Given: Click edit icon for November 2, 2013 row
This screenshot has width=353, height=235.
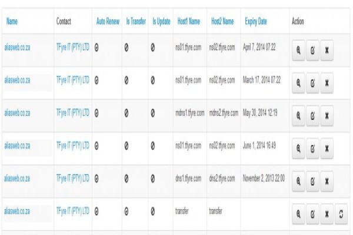Looking at the screenshot, I should pyautogui.click(x=312, y=182).
